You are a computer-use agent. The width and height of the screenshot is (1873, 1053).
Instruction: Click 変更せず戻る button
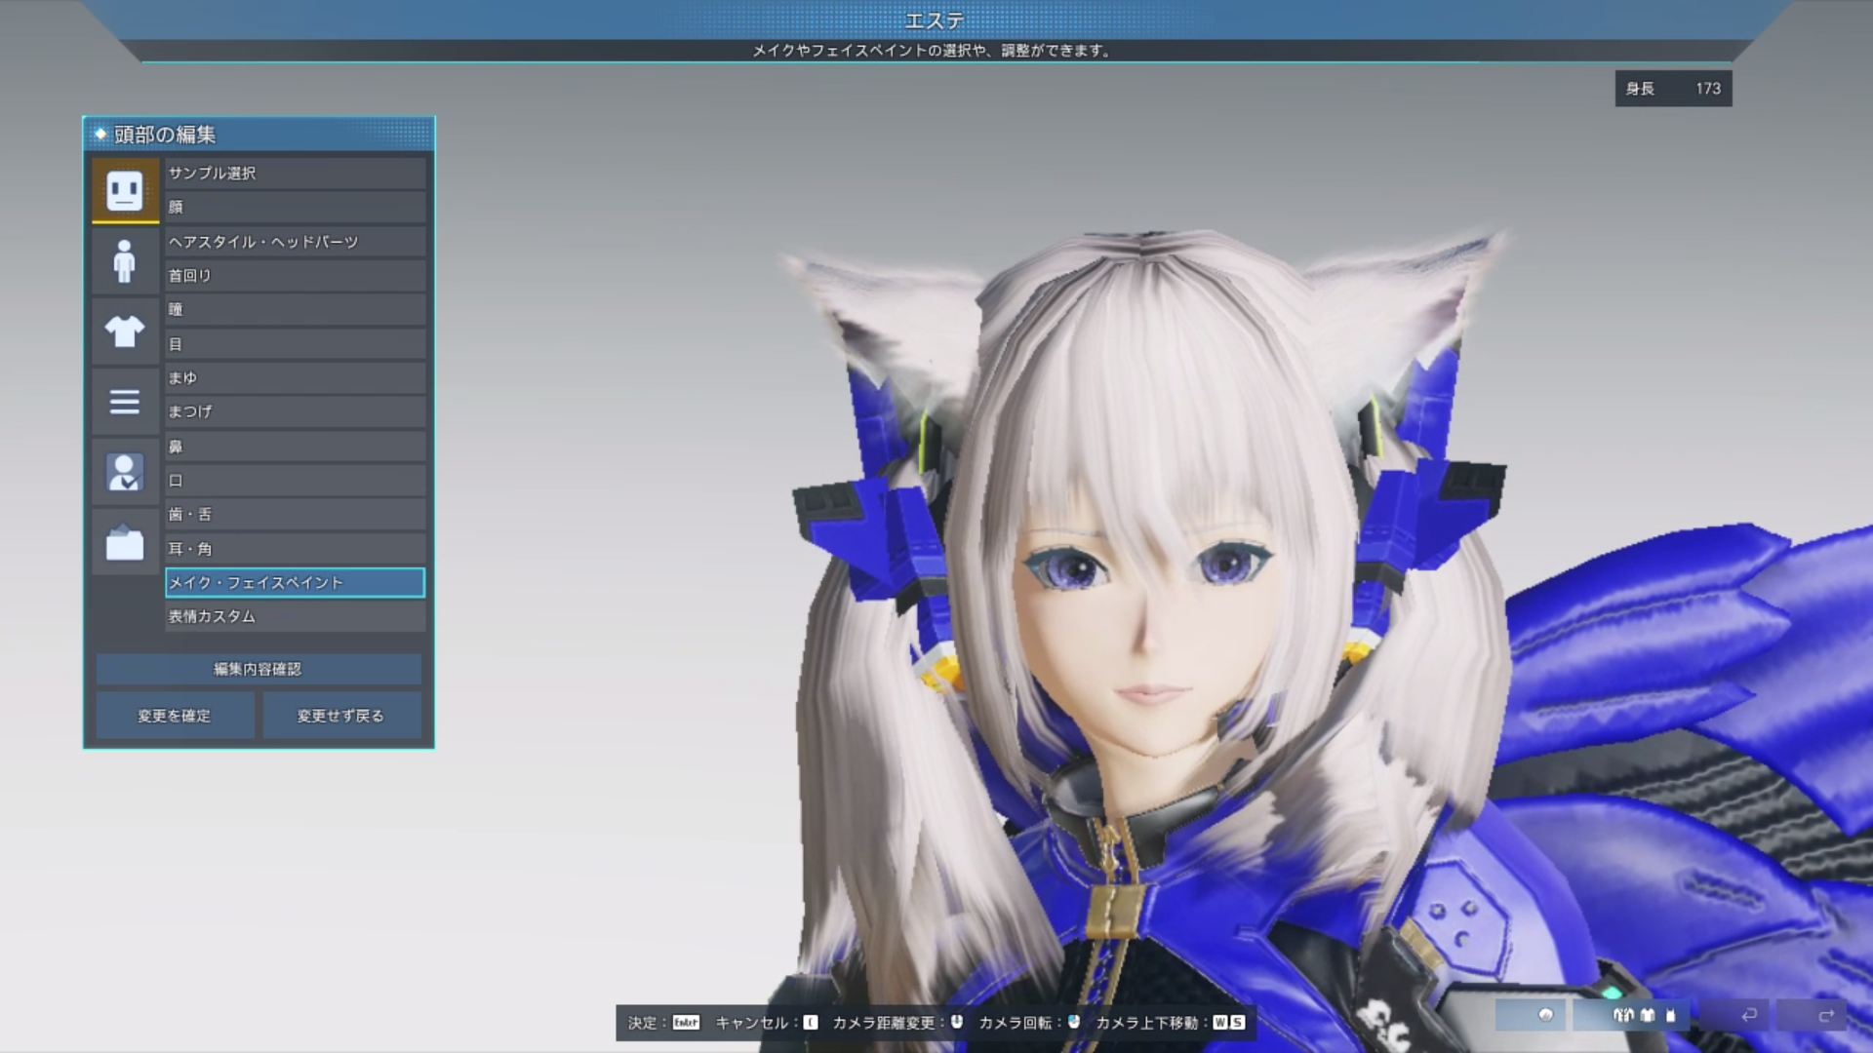(340, 716)
